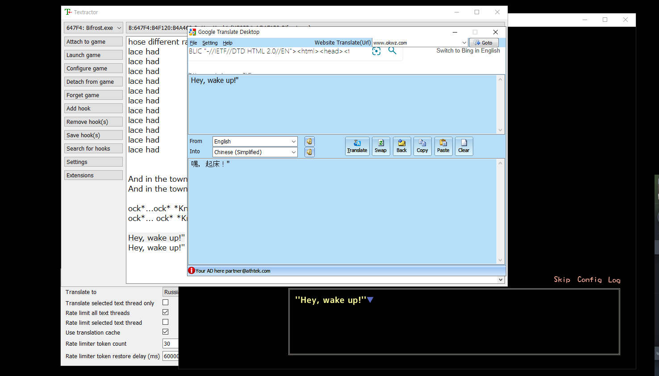Click the Add hook button
This screenshot has height=376, width=659.
[x=93, y=108]
